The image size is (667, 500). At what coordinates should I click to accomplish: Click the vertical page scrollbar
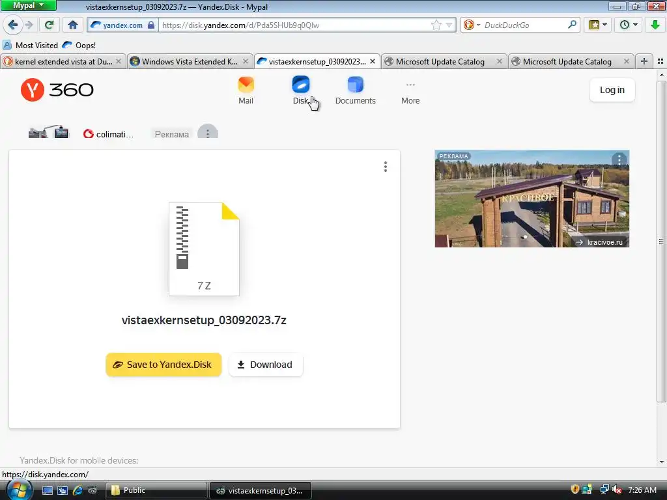(662, 241)
